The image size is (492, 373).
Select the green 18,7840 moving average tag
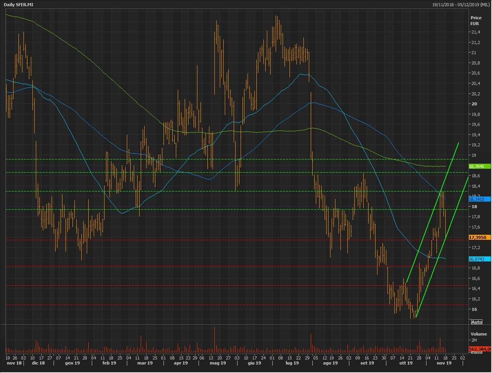coord(479,166)
